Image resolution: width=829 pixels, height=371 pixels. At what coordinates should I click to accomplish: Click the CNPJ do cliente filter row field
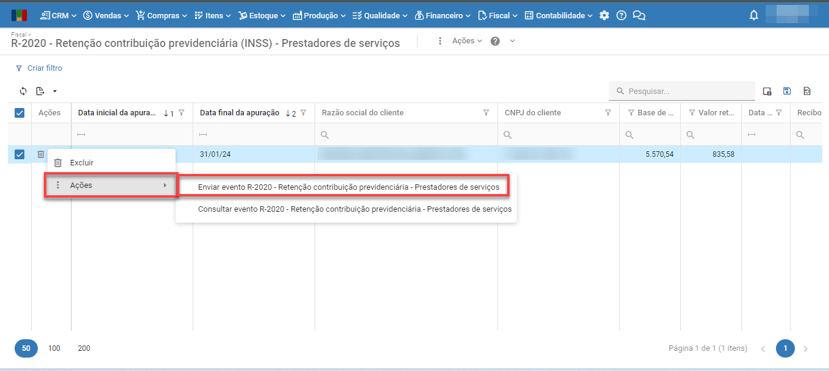coord(558,134)
